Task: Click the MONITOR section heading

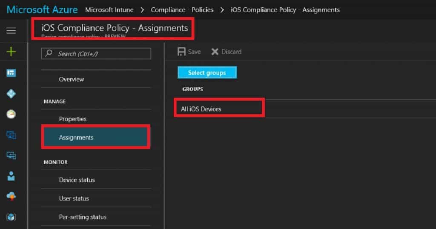Action: [55, 162]
